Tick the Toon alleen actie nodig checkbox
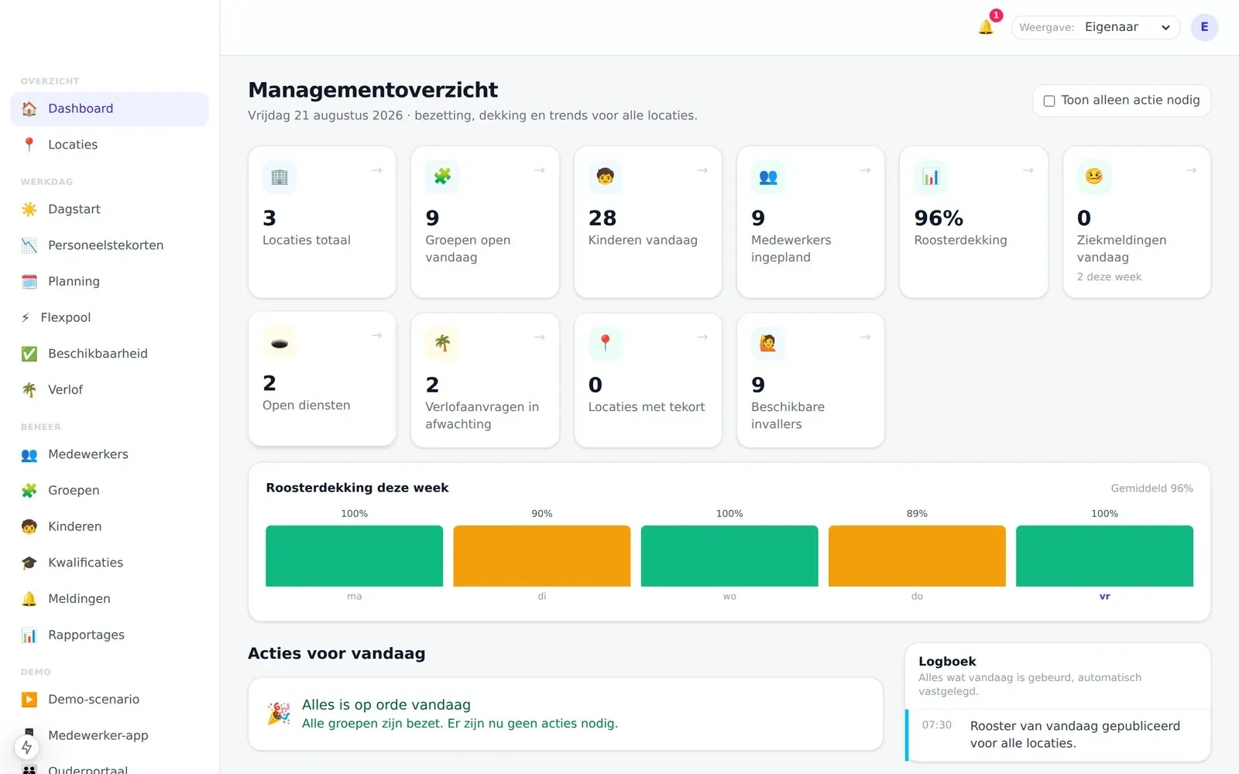The width and height of the screenshot is (1239, 774). coord(1049,101)
